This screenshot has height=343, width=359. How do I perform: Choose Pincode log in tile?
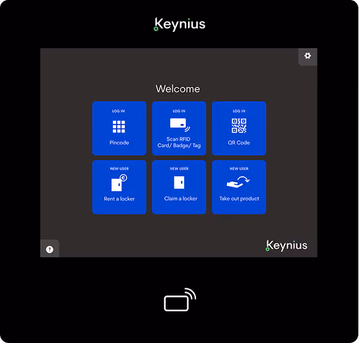coord(119,129)
